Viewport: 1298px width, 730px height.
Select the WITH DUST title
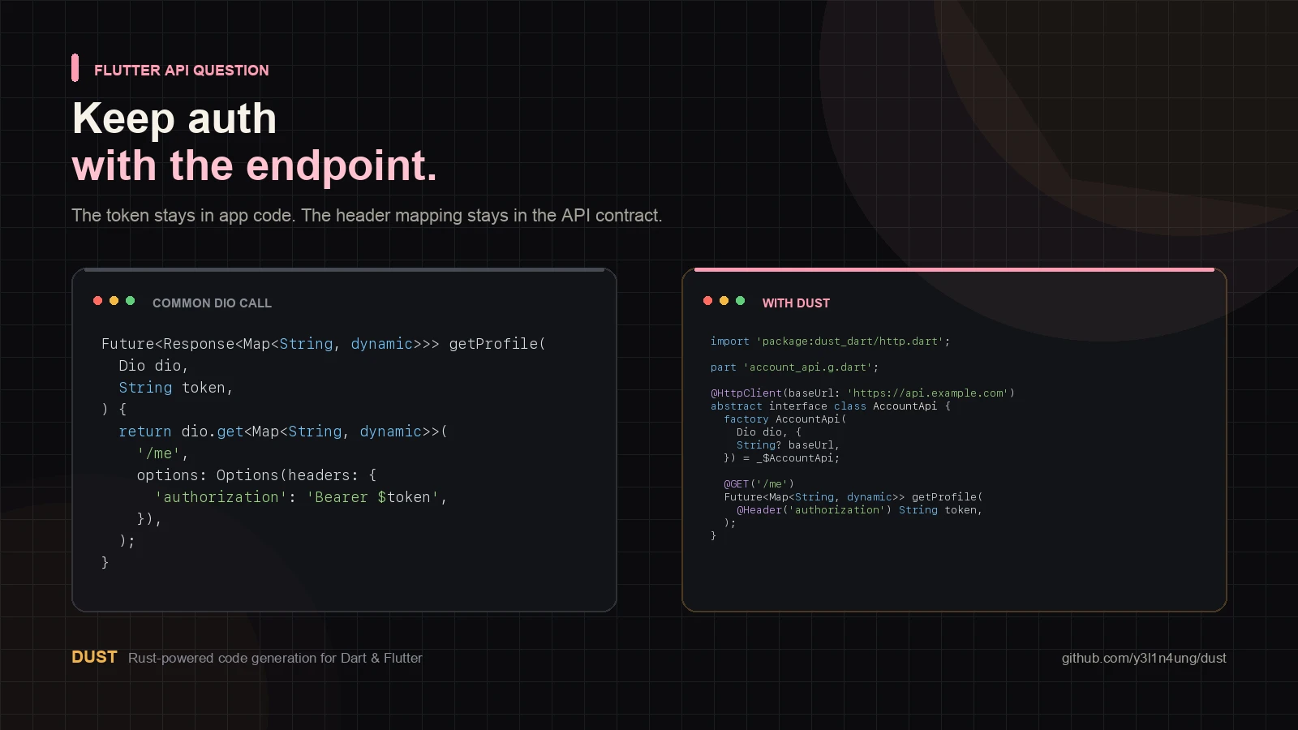pos(796,303)
